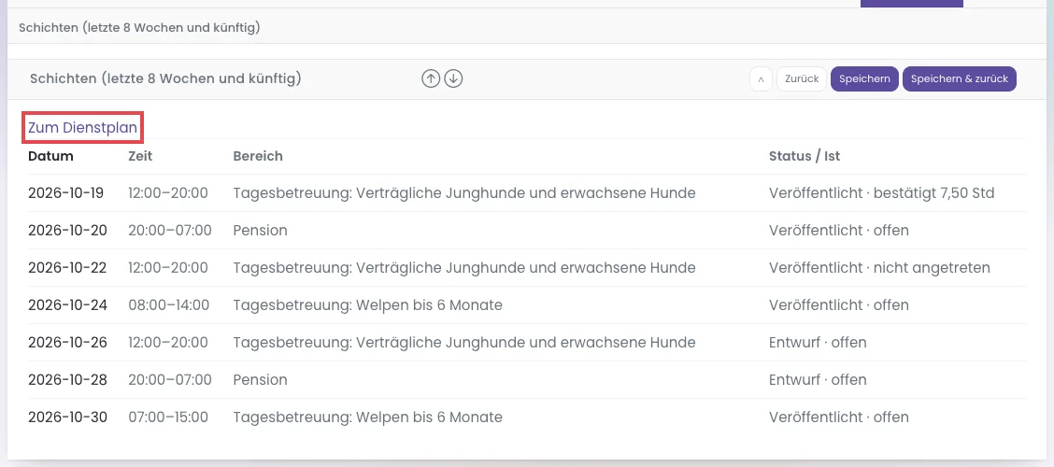Collapse the section with the caret button

[761, 78]
